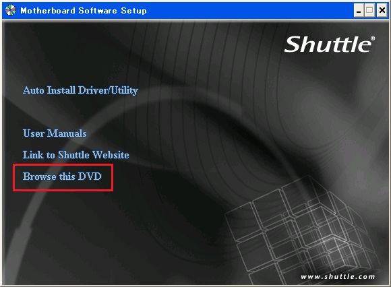
Task: Click the registered trademark symbol beside Shuttle
Action: 373,38
